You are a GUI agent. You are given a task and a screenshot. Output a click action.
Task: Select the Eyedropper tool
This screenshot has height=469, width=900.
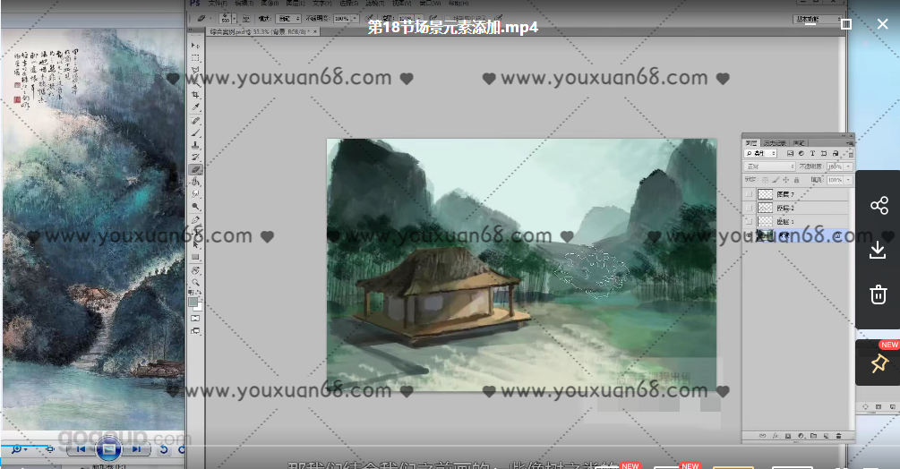(195, 107)
